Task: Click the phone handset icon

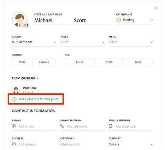Action: click(x=62, y=126)
